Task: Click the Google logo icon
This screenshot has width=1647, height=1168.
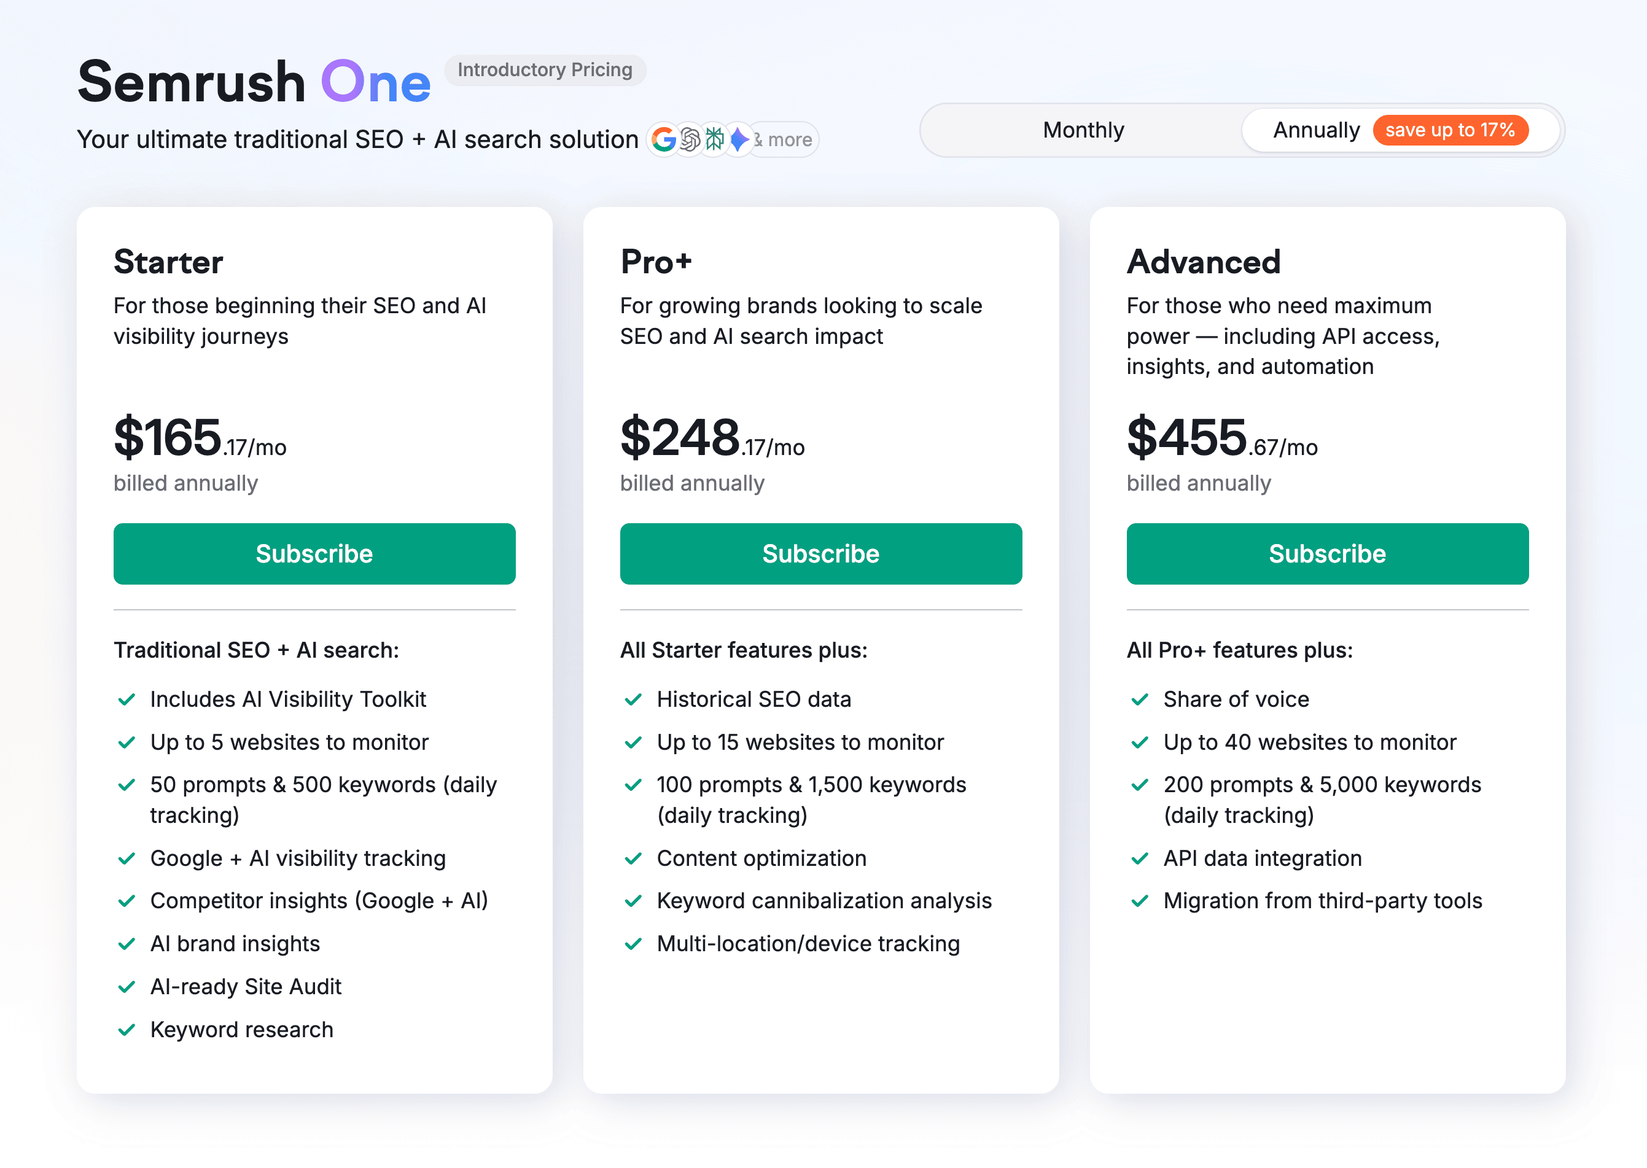Action: pos(663,139)
